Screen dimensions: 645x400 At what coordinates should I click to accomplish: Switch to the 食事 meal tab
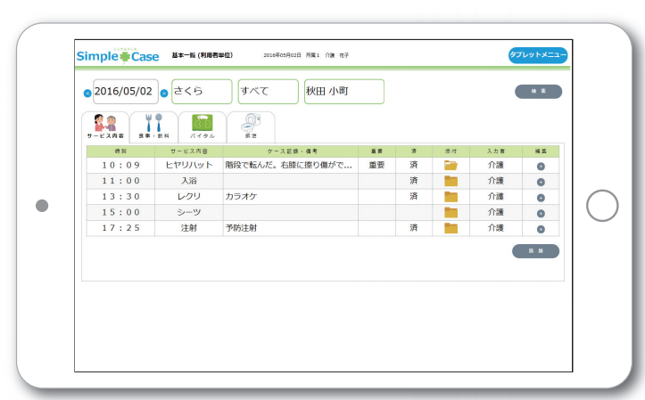[x=153, y=127]
